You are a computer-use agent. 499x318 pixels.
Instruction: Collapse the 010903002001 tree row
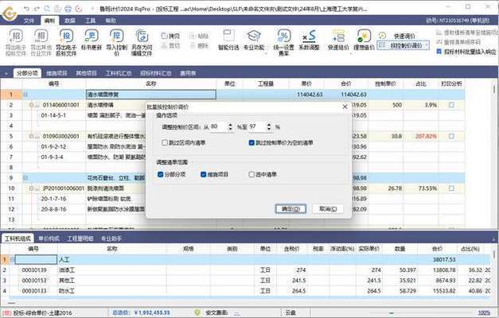coord(31,136)
